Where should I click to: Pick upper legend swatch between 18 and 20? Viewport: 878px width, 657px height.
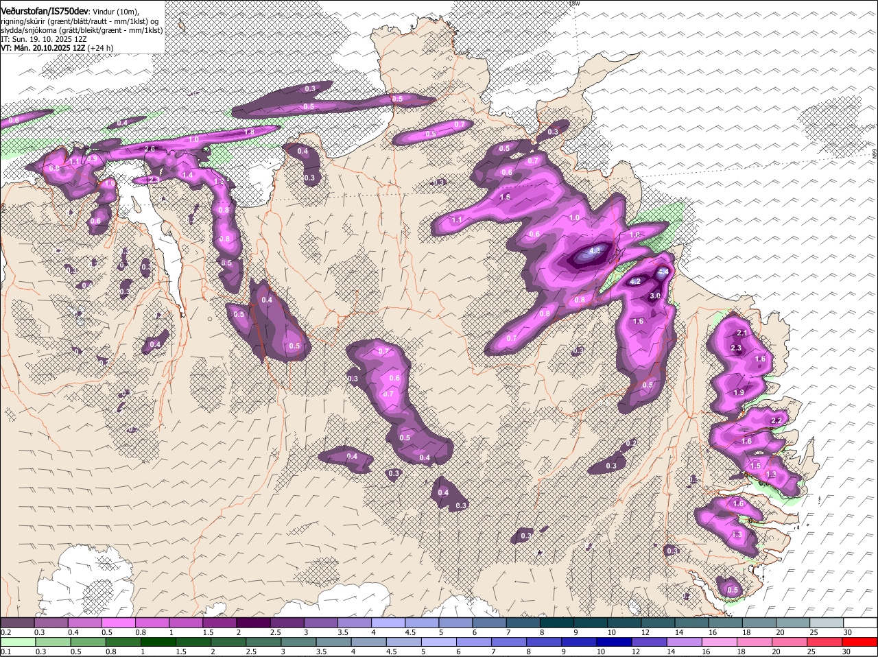click(759, 622)
